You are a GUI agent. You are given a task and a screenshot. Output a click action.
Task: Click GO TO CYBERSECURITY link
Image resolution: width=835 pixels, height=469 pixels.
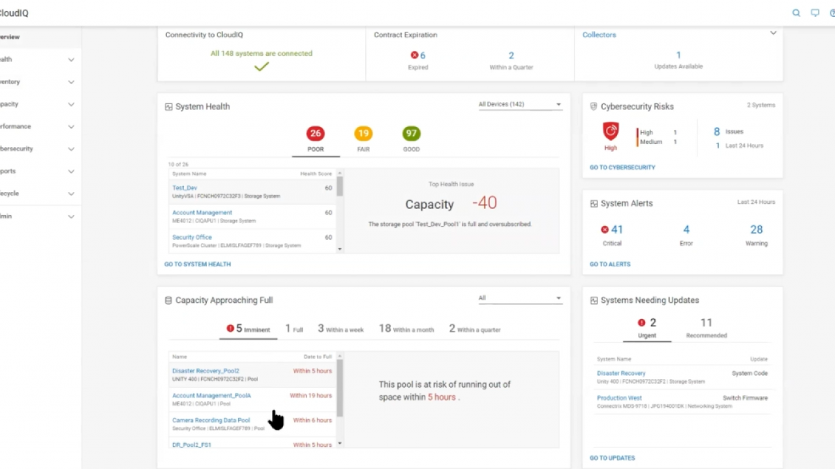click(x=622, y=167)
